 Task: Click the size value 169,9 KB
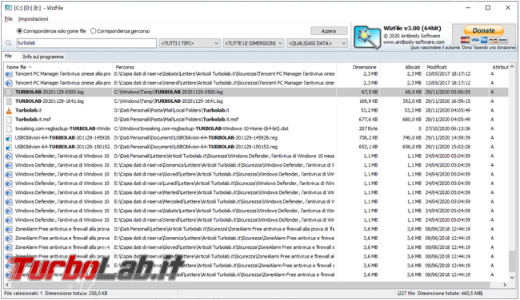(369, 101)
